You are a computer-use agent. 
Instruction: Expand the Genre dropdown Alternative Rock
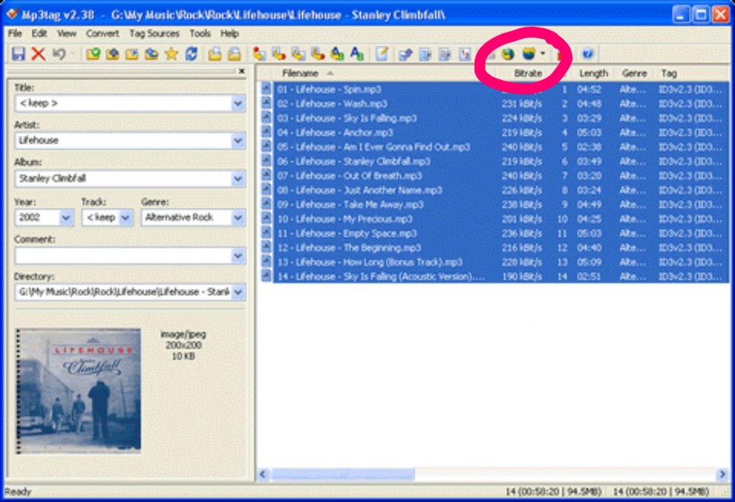click(237, 217)
